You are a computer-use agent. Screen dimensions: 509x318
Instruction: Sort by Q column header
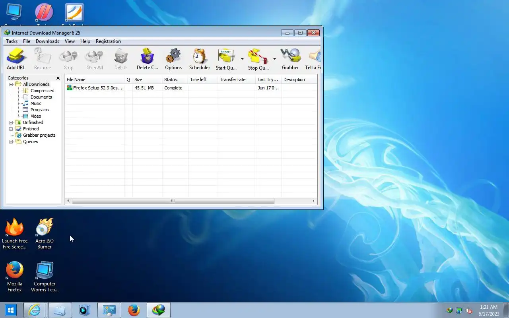(128, 79)
